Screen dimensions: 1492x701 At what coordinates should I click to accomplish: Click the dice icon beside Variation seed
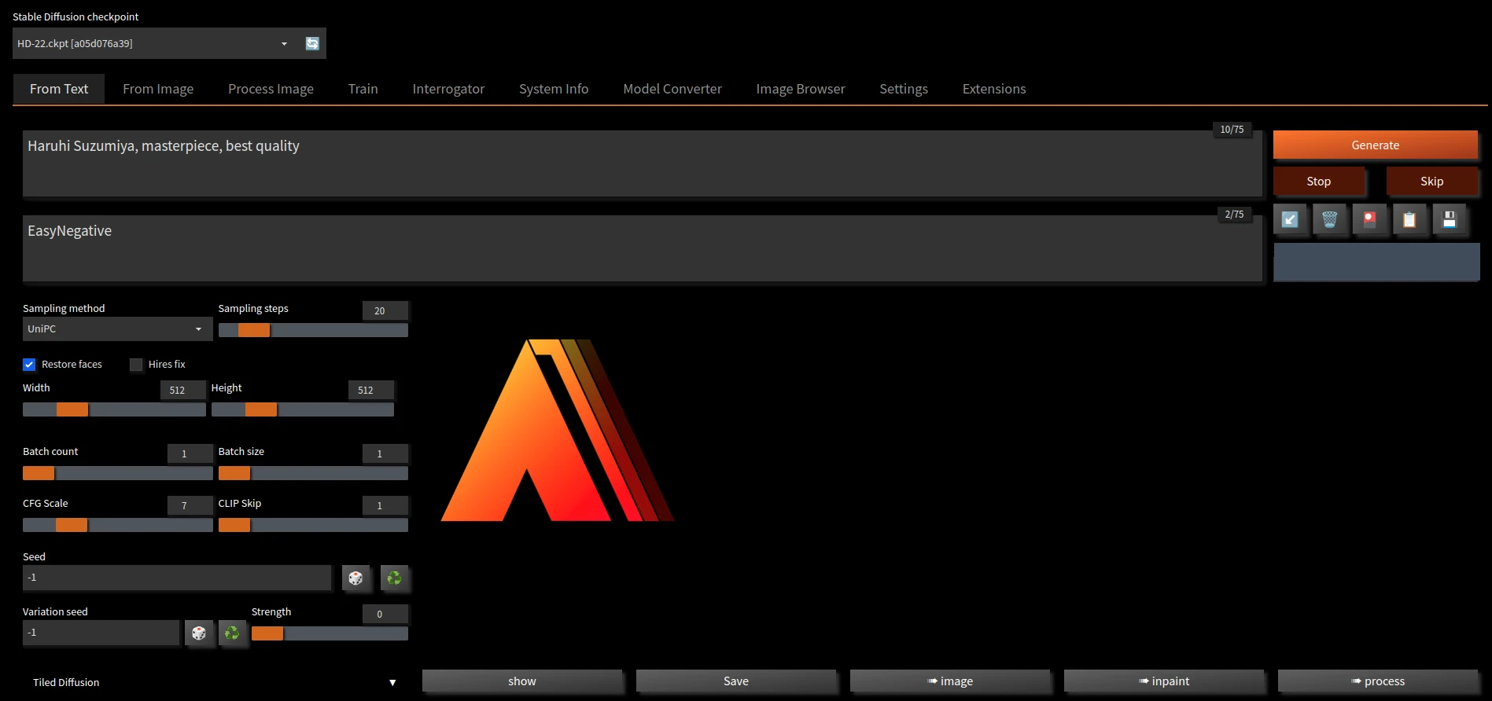199,633
